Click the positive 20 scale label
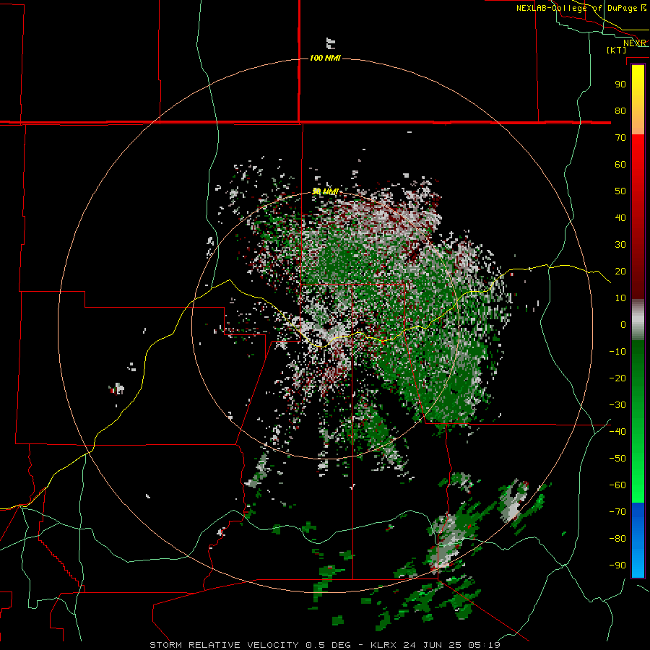 click(x=620, y=271)
